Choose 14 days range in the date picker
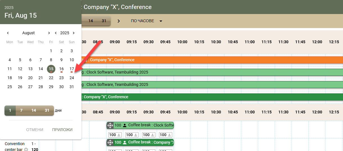The image size is (343, 151). pyautogui.click(x=34, y=110)
